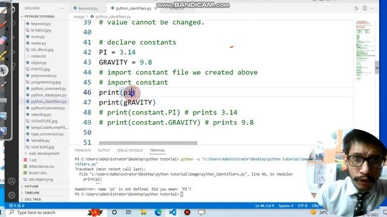Screen dimensions: 387x217
Task: Select the red pen annotation tool
Action: (3, 25)
